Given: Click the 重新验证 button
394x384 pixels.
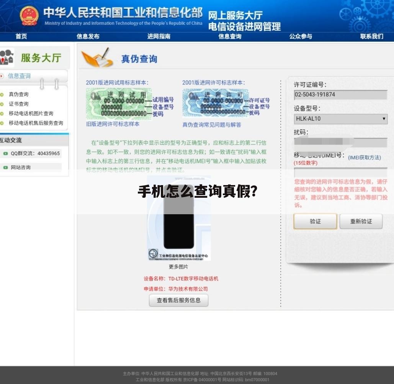Looking at the screenshot, I should point(361,221).
